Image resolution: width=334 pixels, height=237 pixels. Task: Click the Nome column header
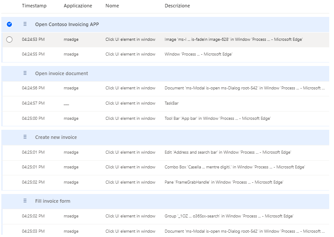click(112, 6)
